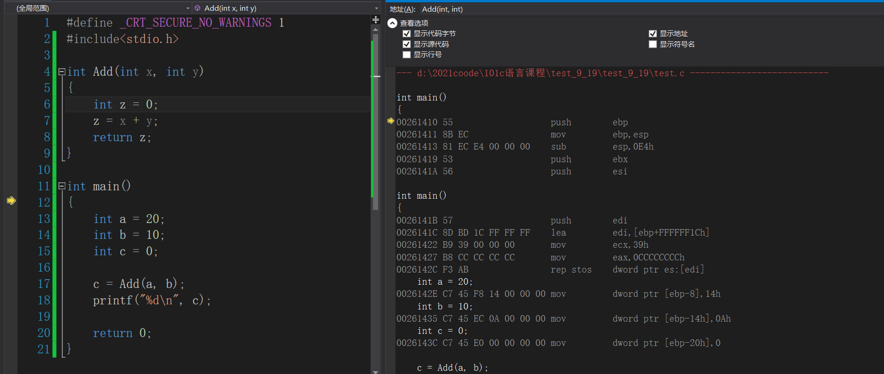This screenshot has height=374, width=884.
Task: Click the purple cube icon beside Add(int x, int y)
Action: point(197,8)
